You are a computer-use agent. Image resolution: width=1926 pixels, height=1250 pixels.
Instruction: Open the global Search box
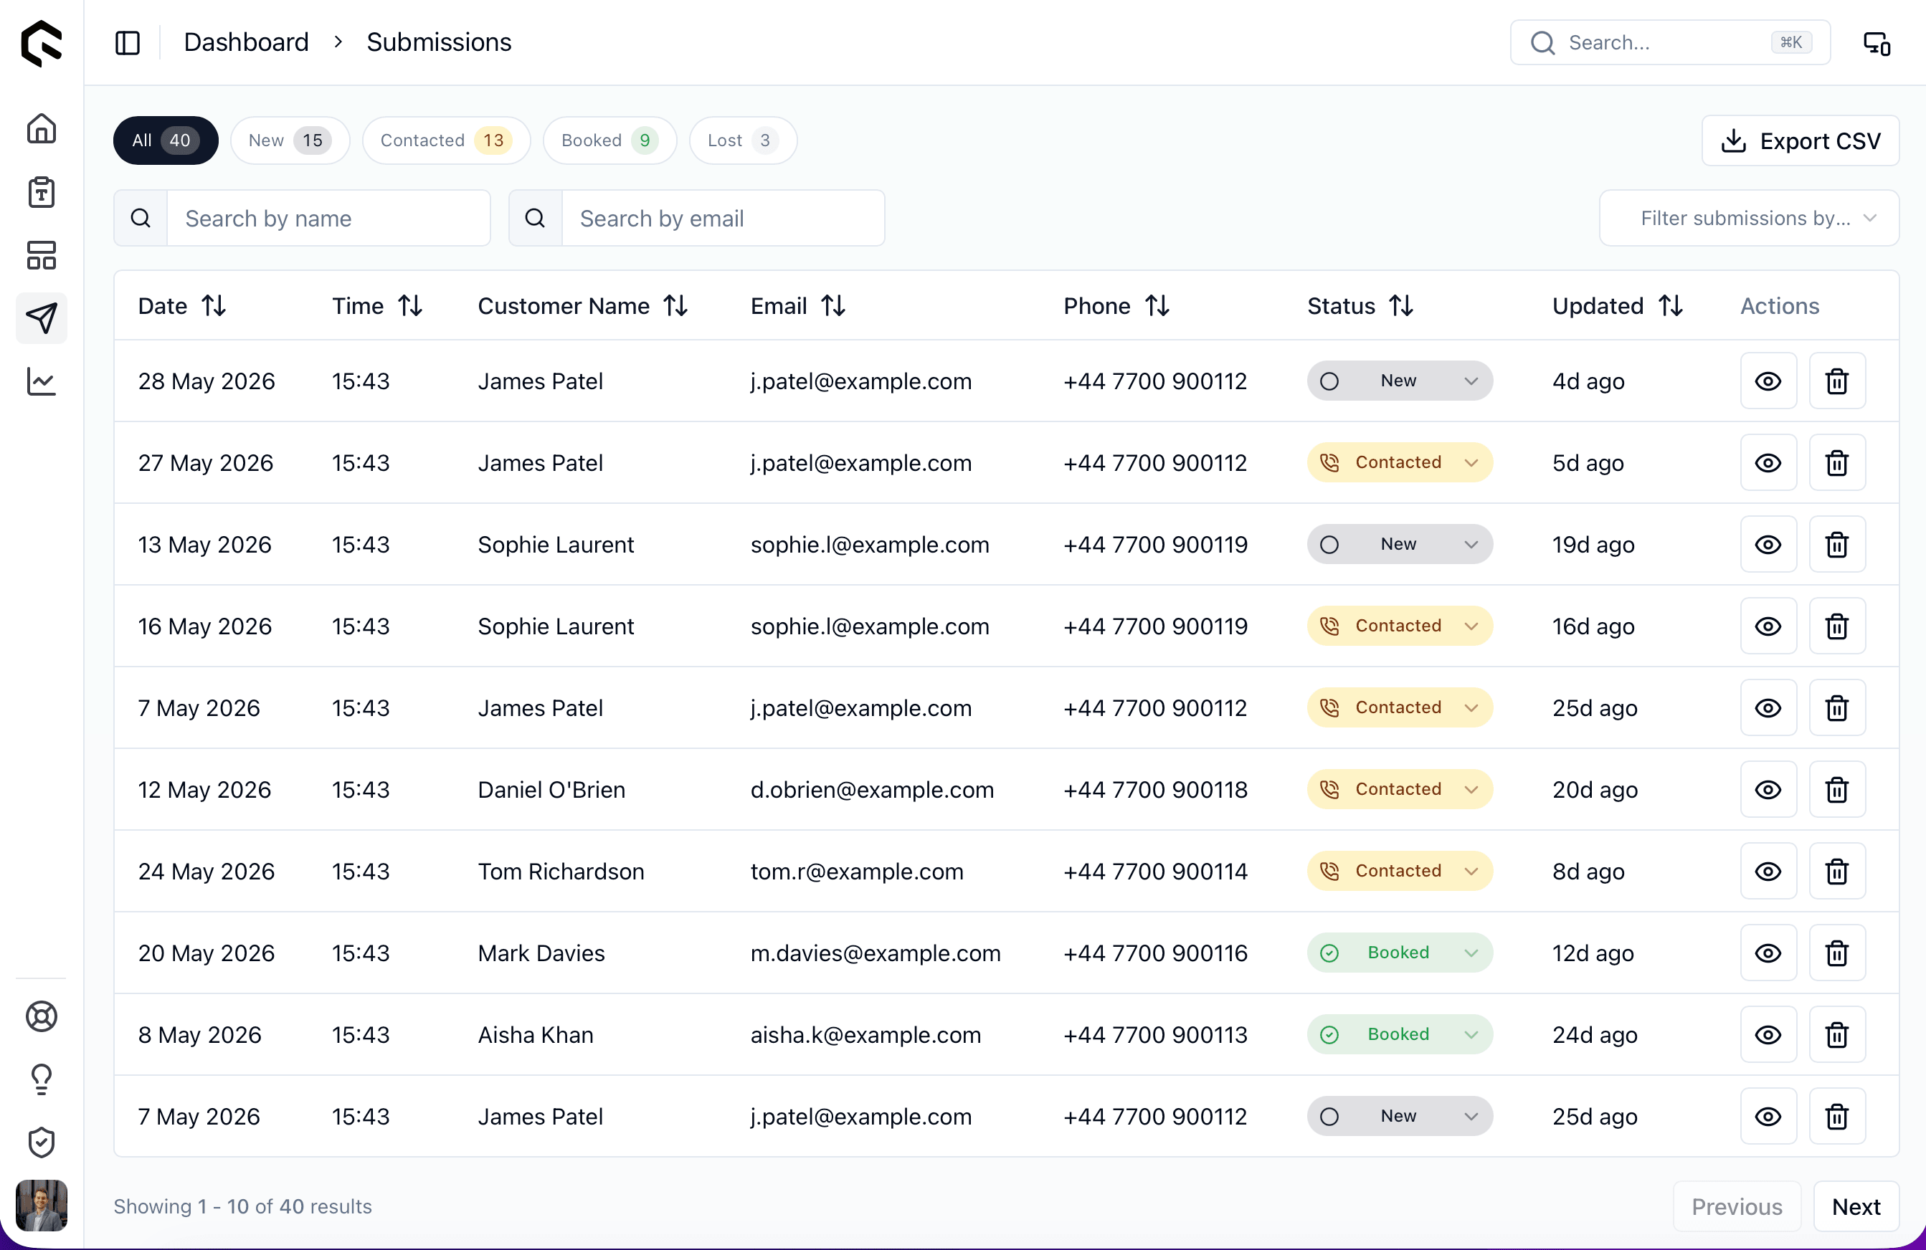[1669, 42]
